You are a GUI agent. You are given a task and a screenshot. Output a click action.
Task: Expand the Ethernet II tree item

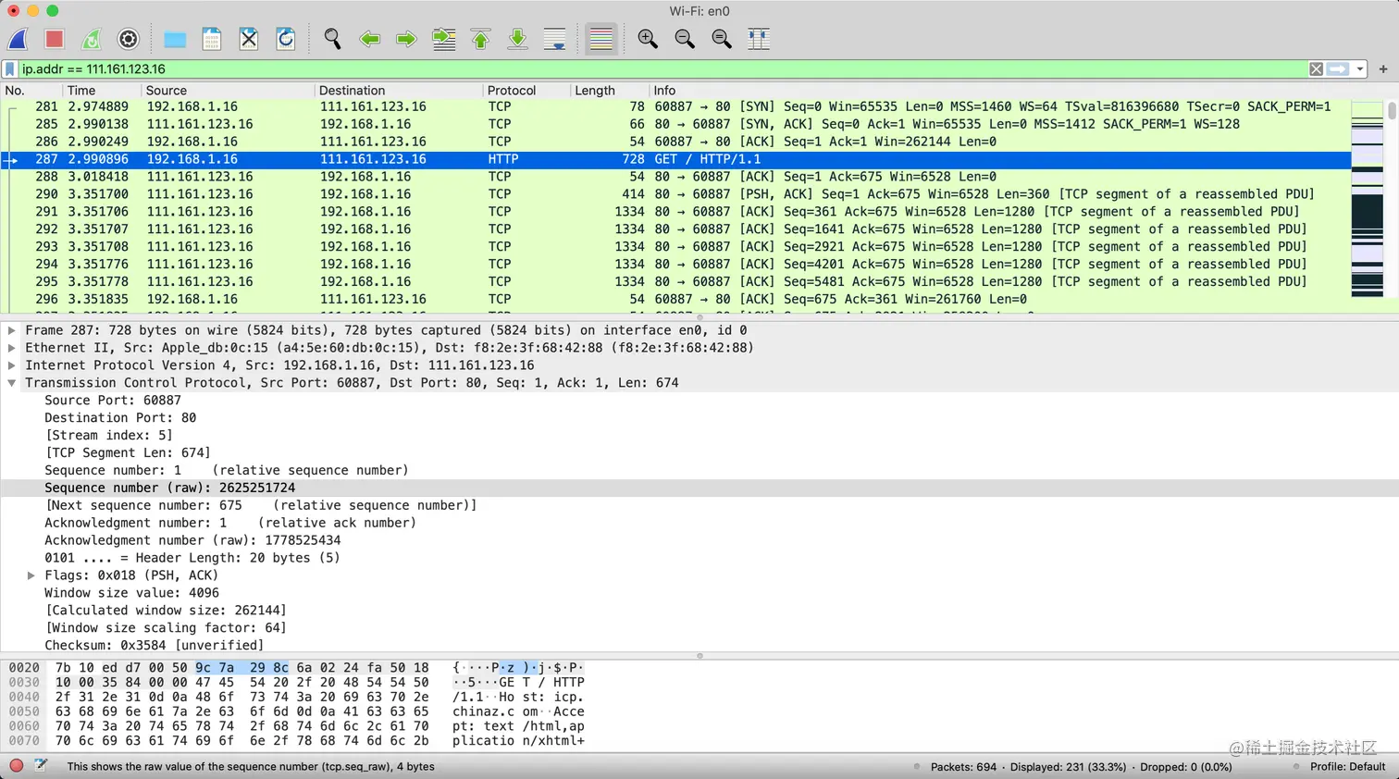click(12, 348)
